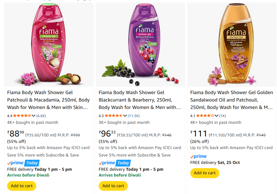Screen dimensions: 277x194
Task: Expand rating dropdown arrow for 4.4 stars
Action: pyautogui.click(x=34, y=115)
